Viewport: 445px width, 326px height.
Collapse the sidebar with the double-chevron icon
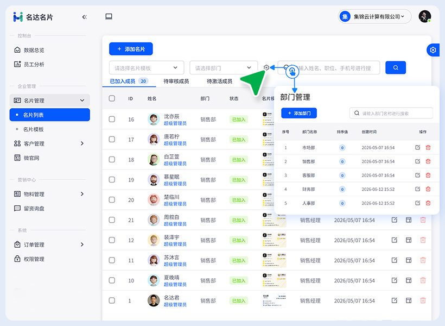pyautogui.click(x=84, y=17)
